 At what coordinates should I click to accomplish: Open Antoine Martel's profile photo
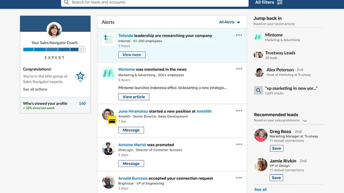[x=108, y=148]
